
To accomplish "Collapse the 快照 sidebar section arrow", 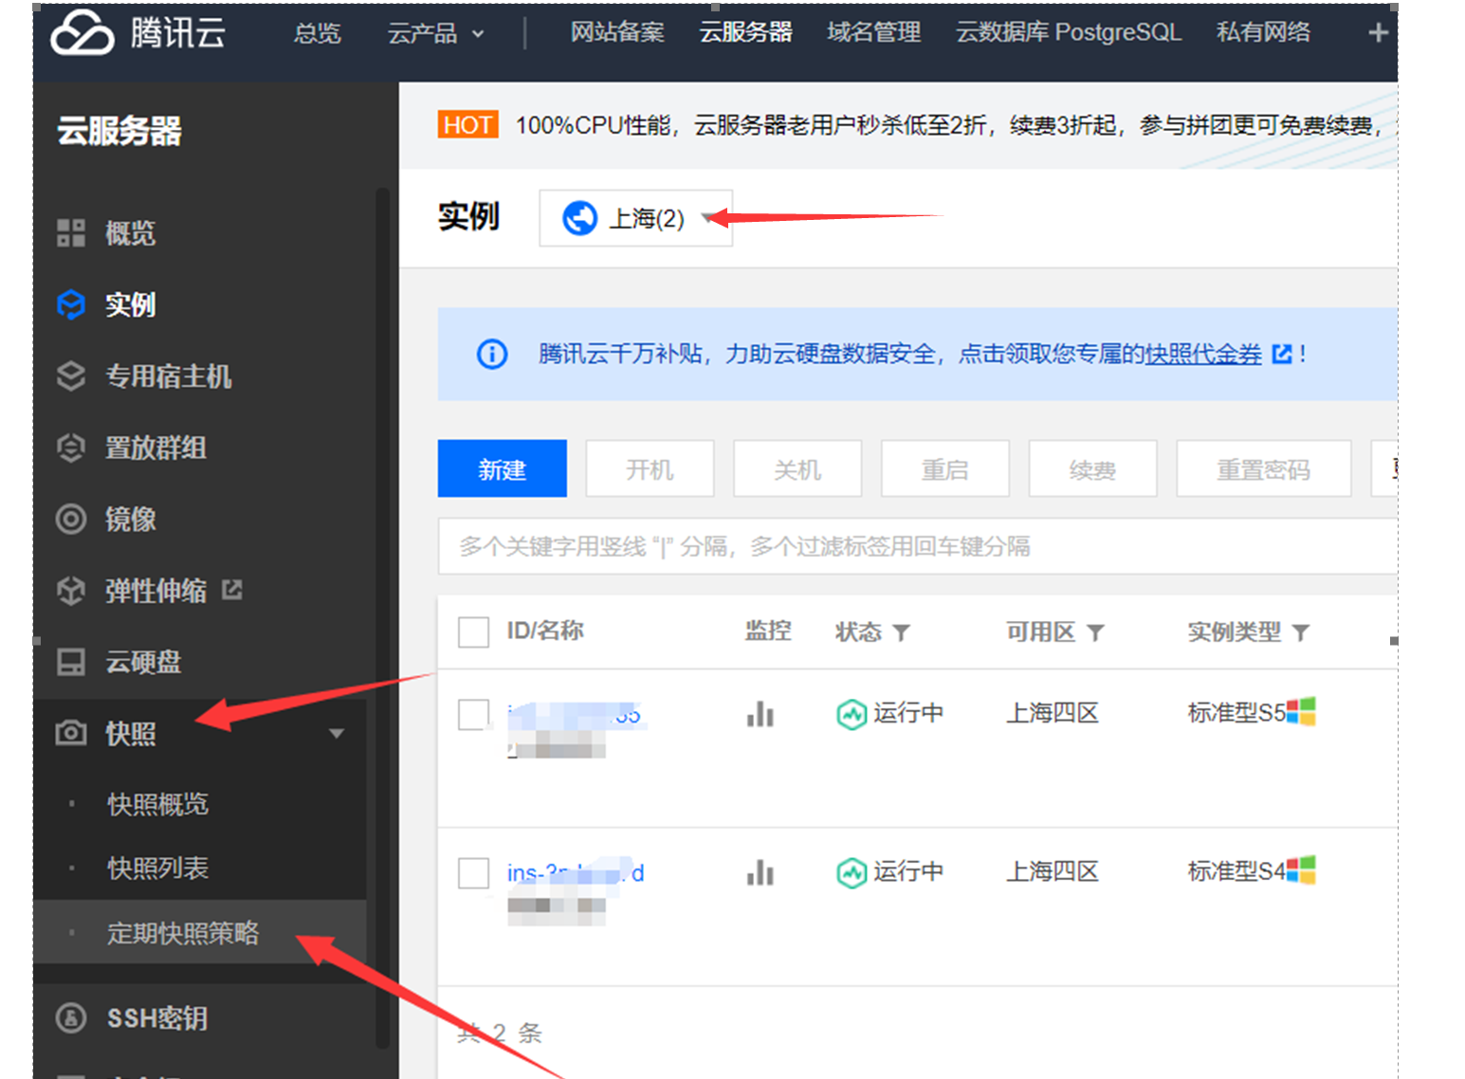I will 337,734.
